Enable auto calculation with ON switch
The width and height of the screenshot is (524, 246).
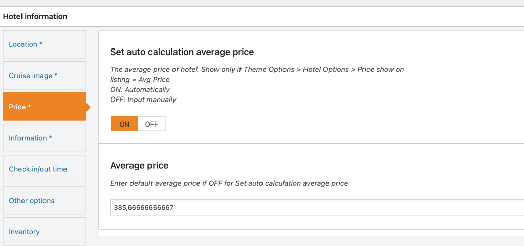coord(124,124)
